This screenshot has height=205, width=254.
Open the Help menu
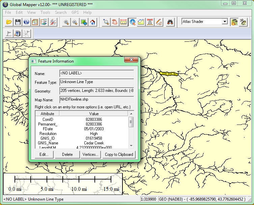coord(87,12)
